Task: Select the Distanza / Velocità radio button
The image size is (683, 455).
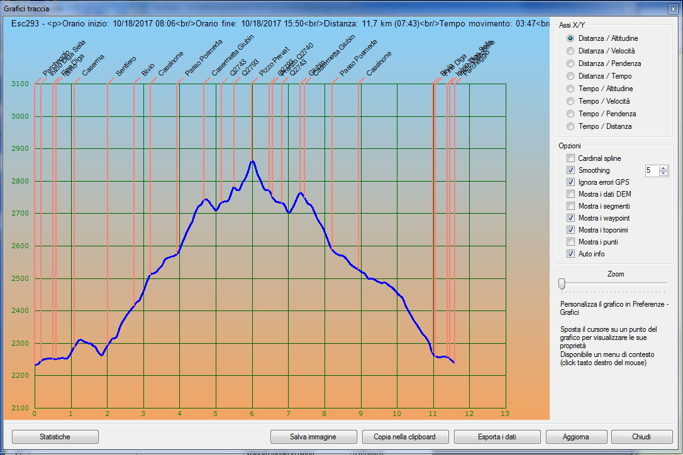Action: tap(570, 51)
